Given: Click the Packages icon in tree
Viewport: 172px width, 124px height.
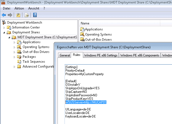Looking at the screenshot, I should (x=19, y=57).
